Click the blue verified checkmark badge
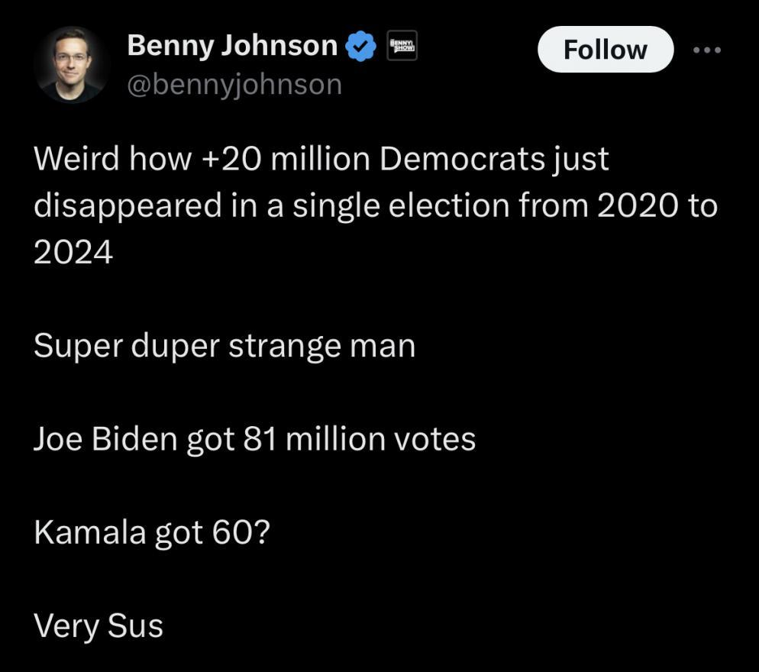 pos(361,47)
